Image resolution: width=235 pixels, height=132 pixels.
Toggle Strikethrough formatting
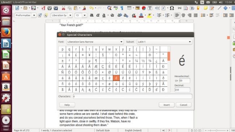(x=112, y=15)
